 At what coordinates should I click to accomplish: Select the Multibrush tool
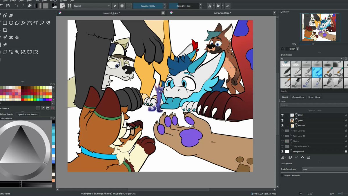pyautogui.click(x=48, y=23)
